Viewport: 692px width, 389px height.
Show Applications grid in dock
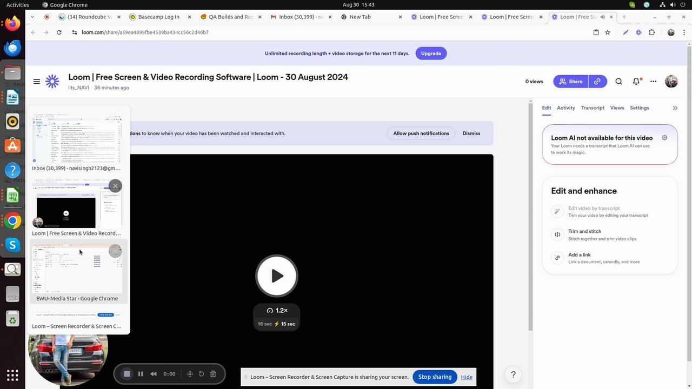(12, 375)
